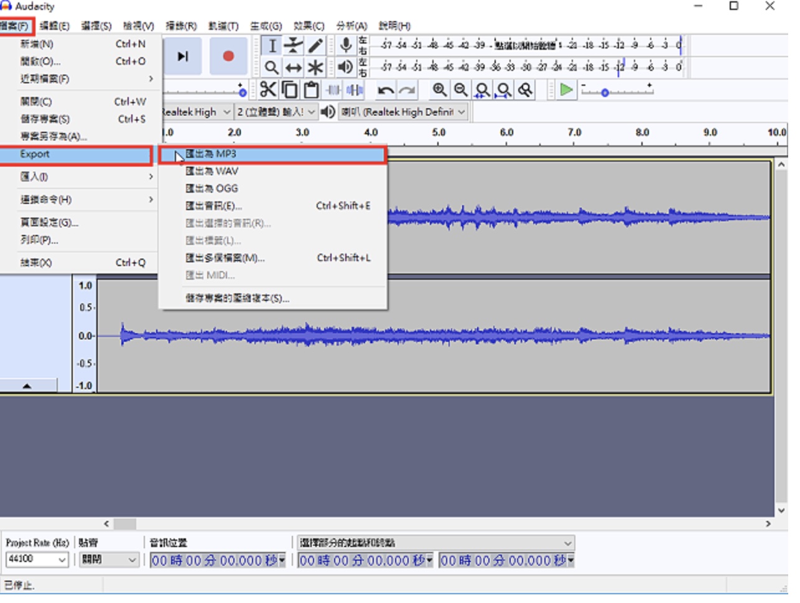Choose 匯出多個檔案(M)... in the Export submenu
Screen dimensions: 800x603
[x=273, y=258]
